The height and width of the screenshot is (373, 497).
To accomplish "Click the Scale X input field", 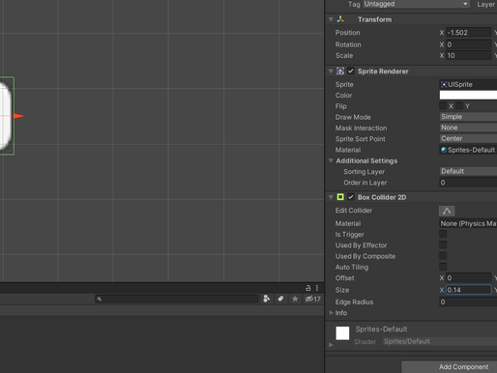I will tap(469, 55).
